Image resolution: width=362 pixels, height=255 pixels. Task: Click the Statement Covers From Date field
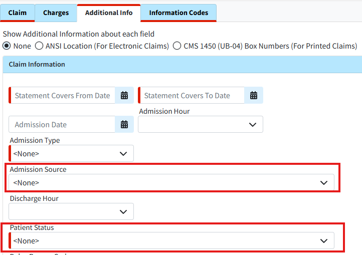tap(63, 96)
